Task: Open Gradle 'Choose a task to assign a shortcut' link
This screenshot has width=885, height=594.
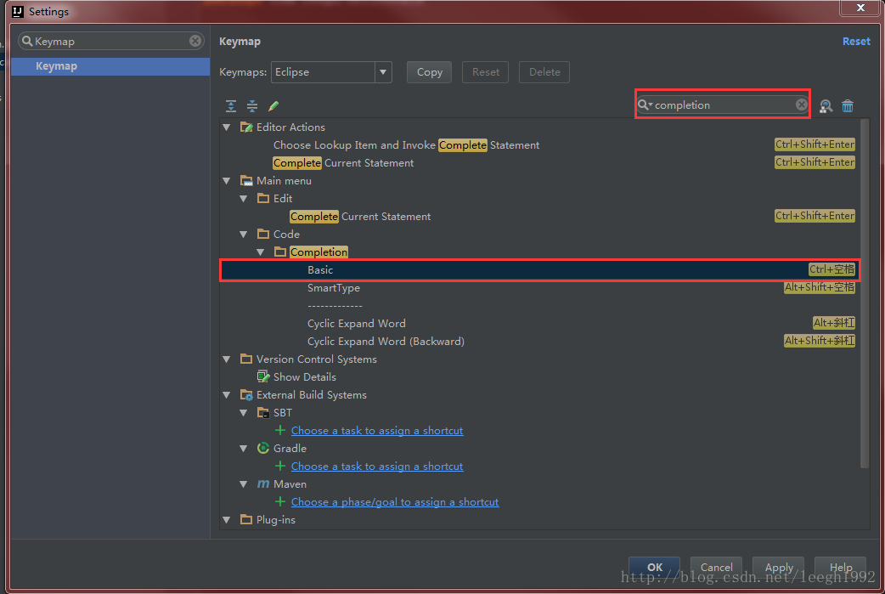Action: click(377, 466)
